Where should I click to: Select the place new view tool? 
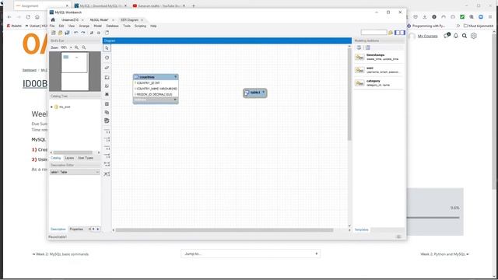coord(107,112)
